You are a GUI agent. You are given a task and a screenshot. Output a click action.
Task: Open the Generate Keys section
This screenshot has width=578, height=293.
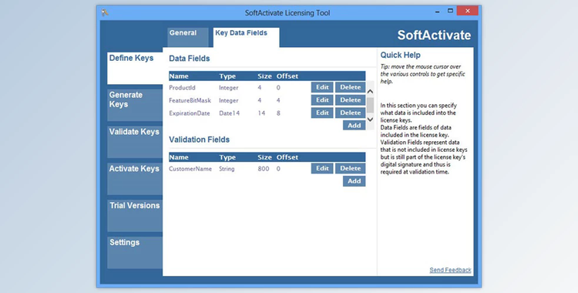click(135, 105)
